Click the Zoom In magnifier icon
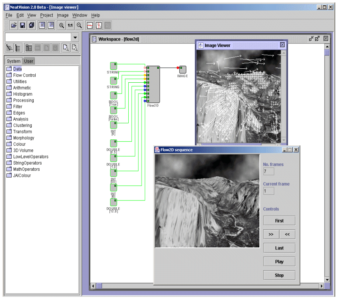The width and height of the screenshot is (338, 300). click(x=61, y=25)
